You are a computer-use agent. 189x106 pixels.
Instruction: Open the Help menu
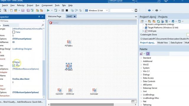click(x=70, y=5)
